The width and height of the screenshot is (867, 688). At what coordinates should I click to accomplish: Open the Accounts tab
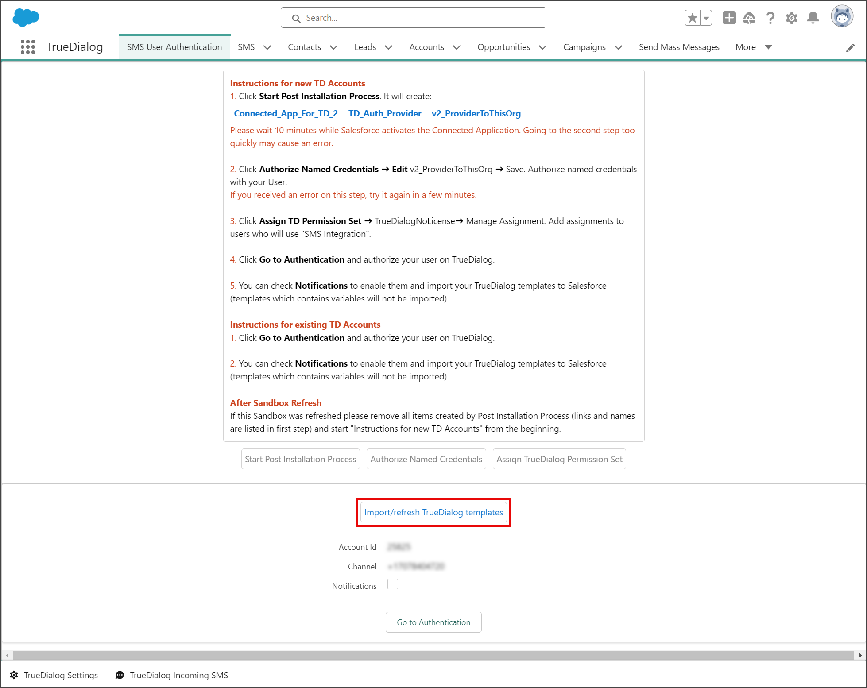(426, 47)
